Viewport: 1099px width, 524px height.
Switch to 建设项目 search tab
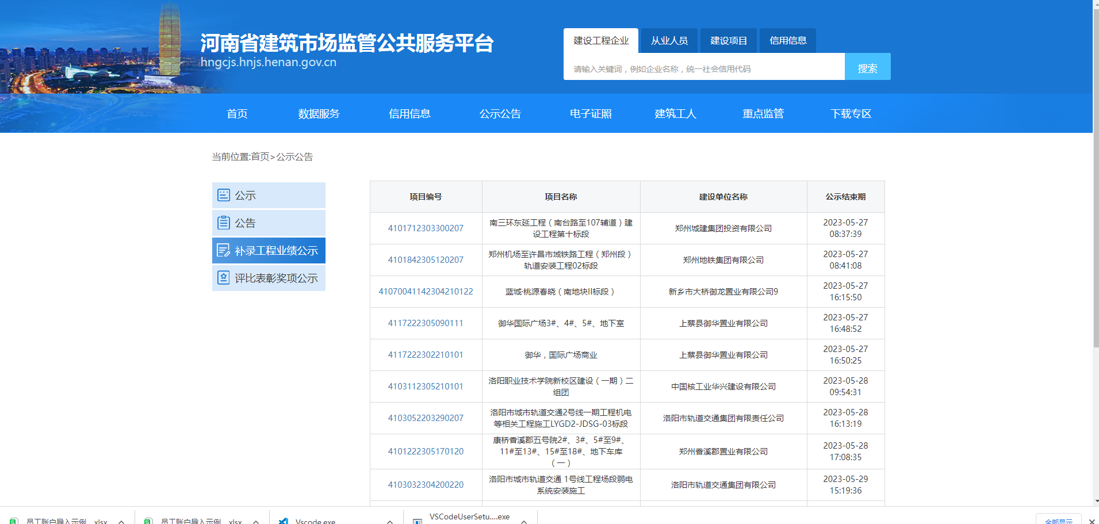(729, 40)
